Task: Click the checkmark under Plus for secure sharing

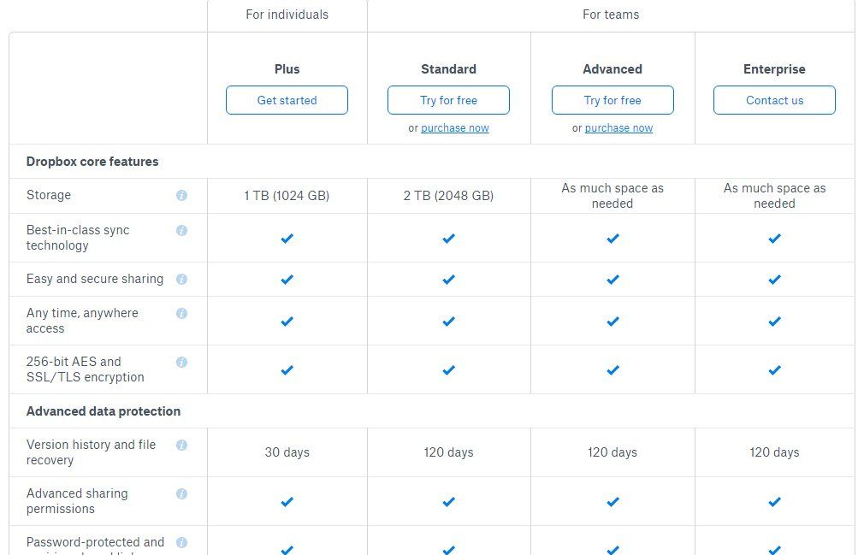Action: (287, 279)
